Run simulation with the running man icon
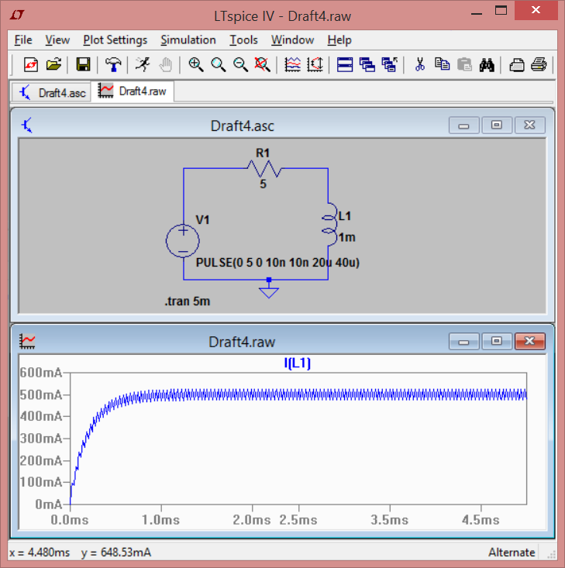Image resolution: width=565 pixels, height=568 pixels. pos(143,65)
